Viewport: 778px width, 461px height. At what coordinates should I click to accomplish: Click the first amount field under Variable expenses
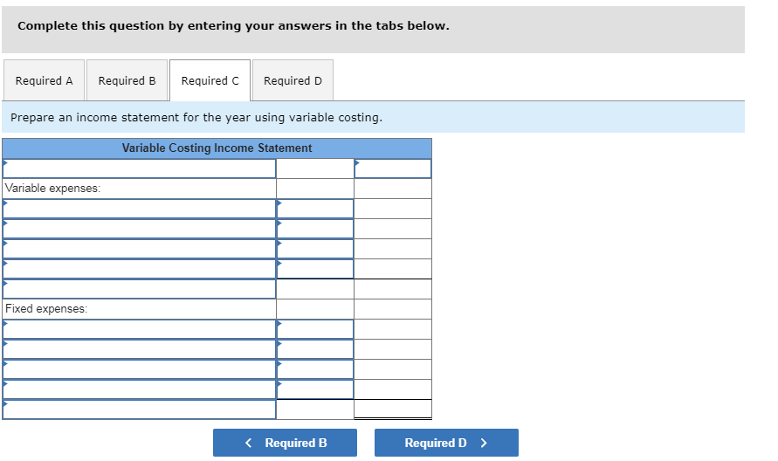click(315, 209)
